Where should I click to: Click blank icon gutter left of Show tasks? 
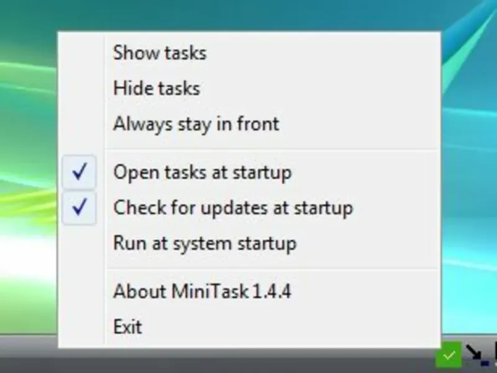coord(80,53)
